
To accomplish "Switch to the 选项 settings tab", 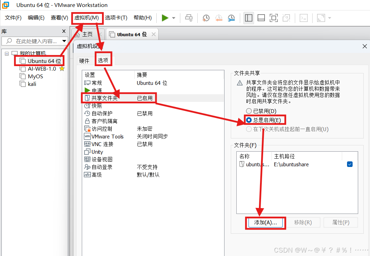I will 103,60.
